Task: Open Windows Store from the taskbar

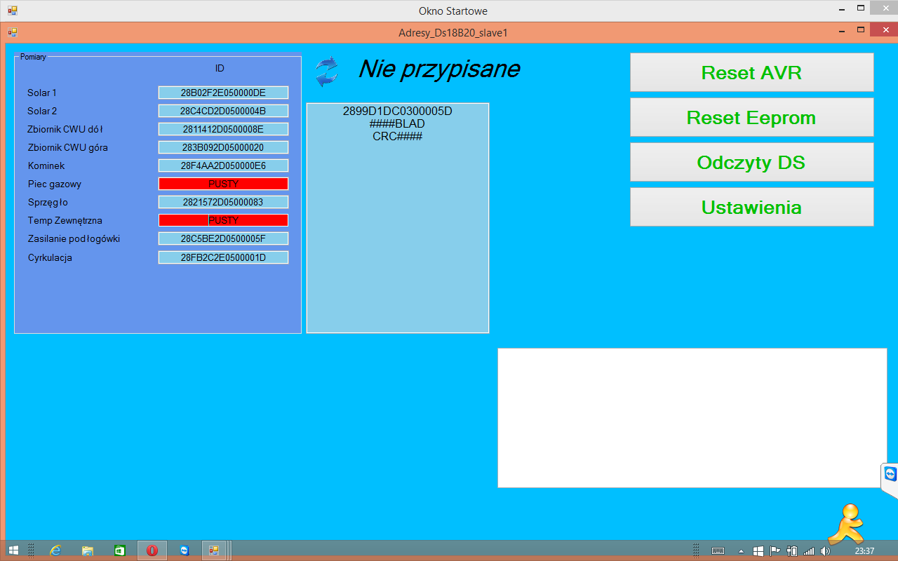Action: pos(120,550)
